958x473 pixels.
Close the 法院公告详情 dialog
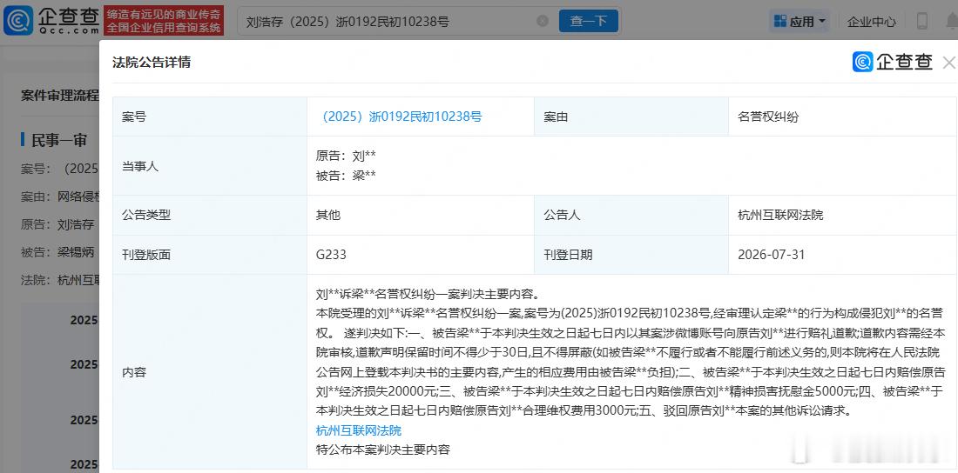tap(948, 63)
